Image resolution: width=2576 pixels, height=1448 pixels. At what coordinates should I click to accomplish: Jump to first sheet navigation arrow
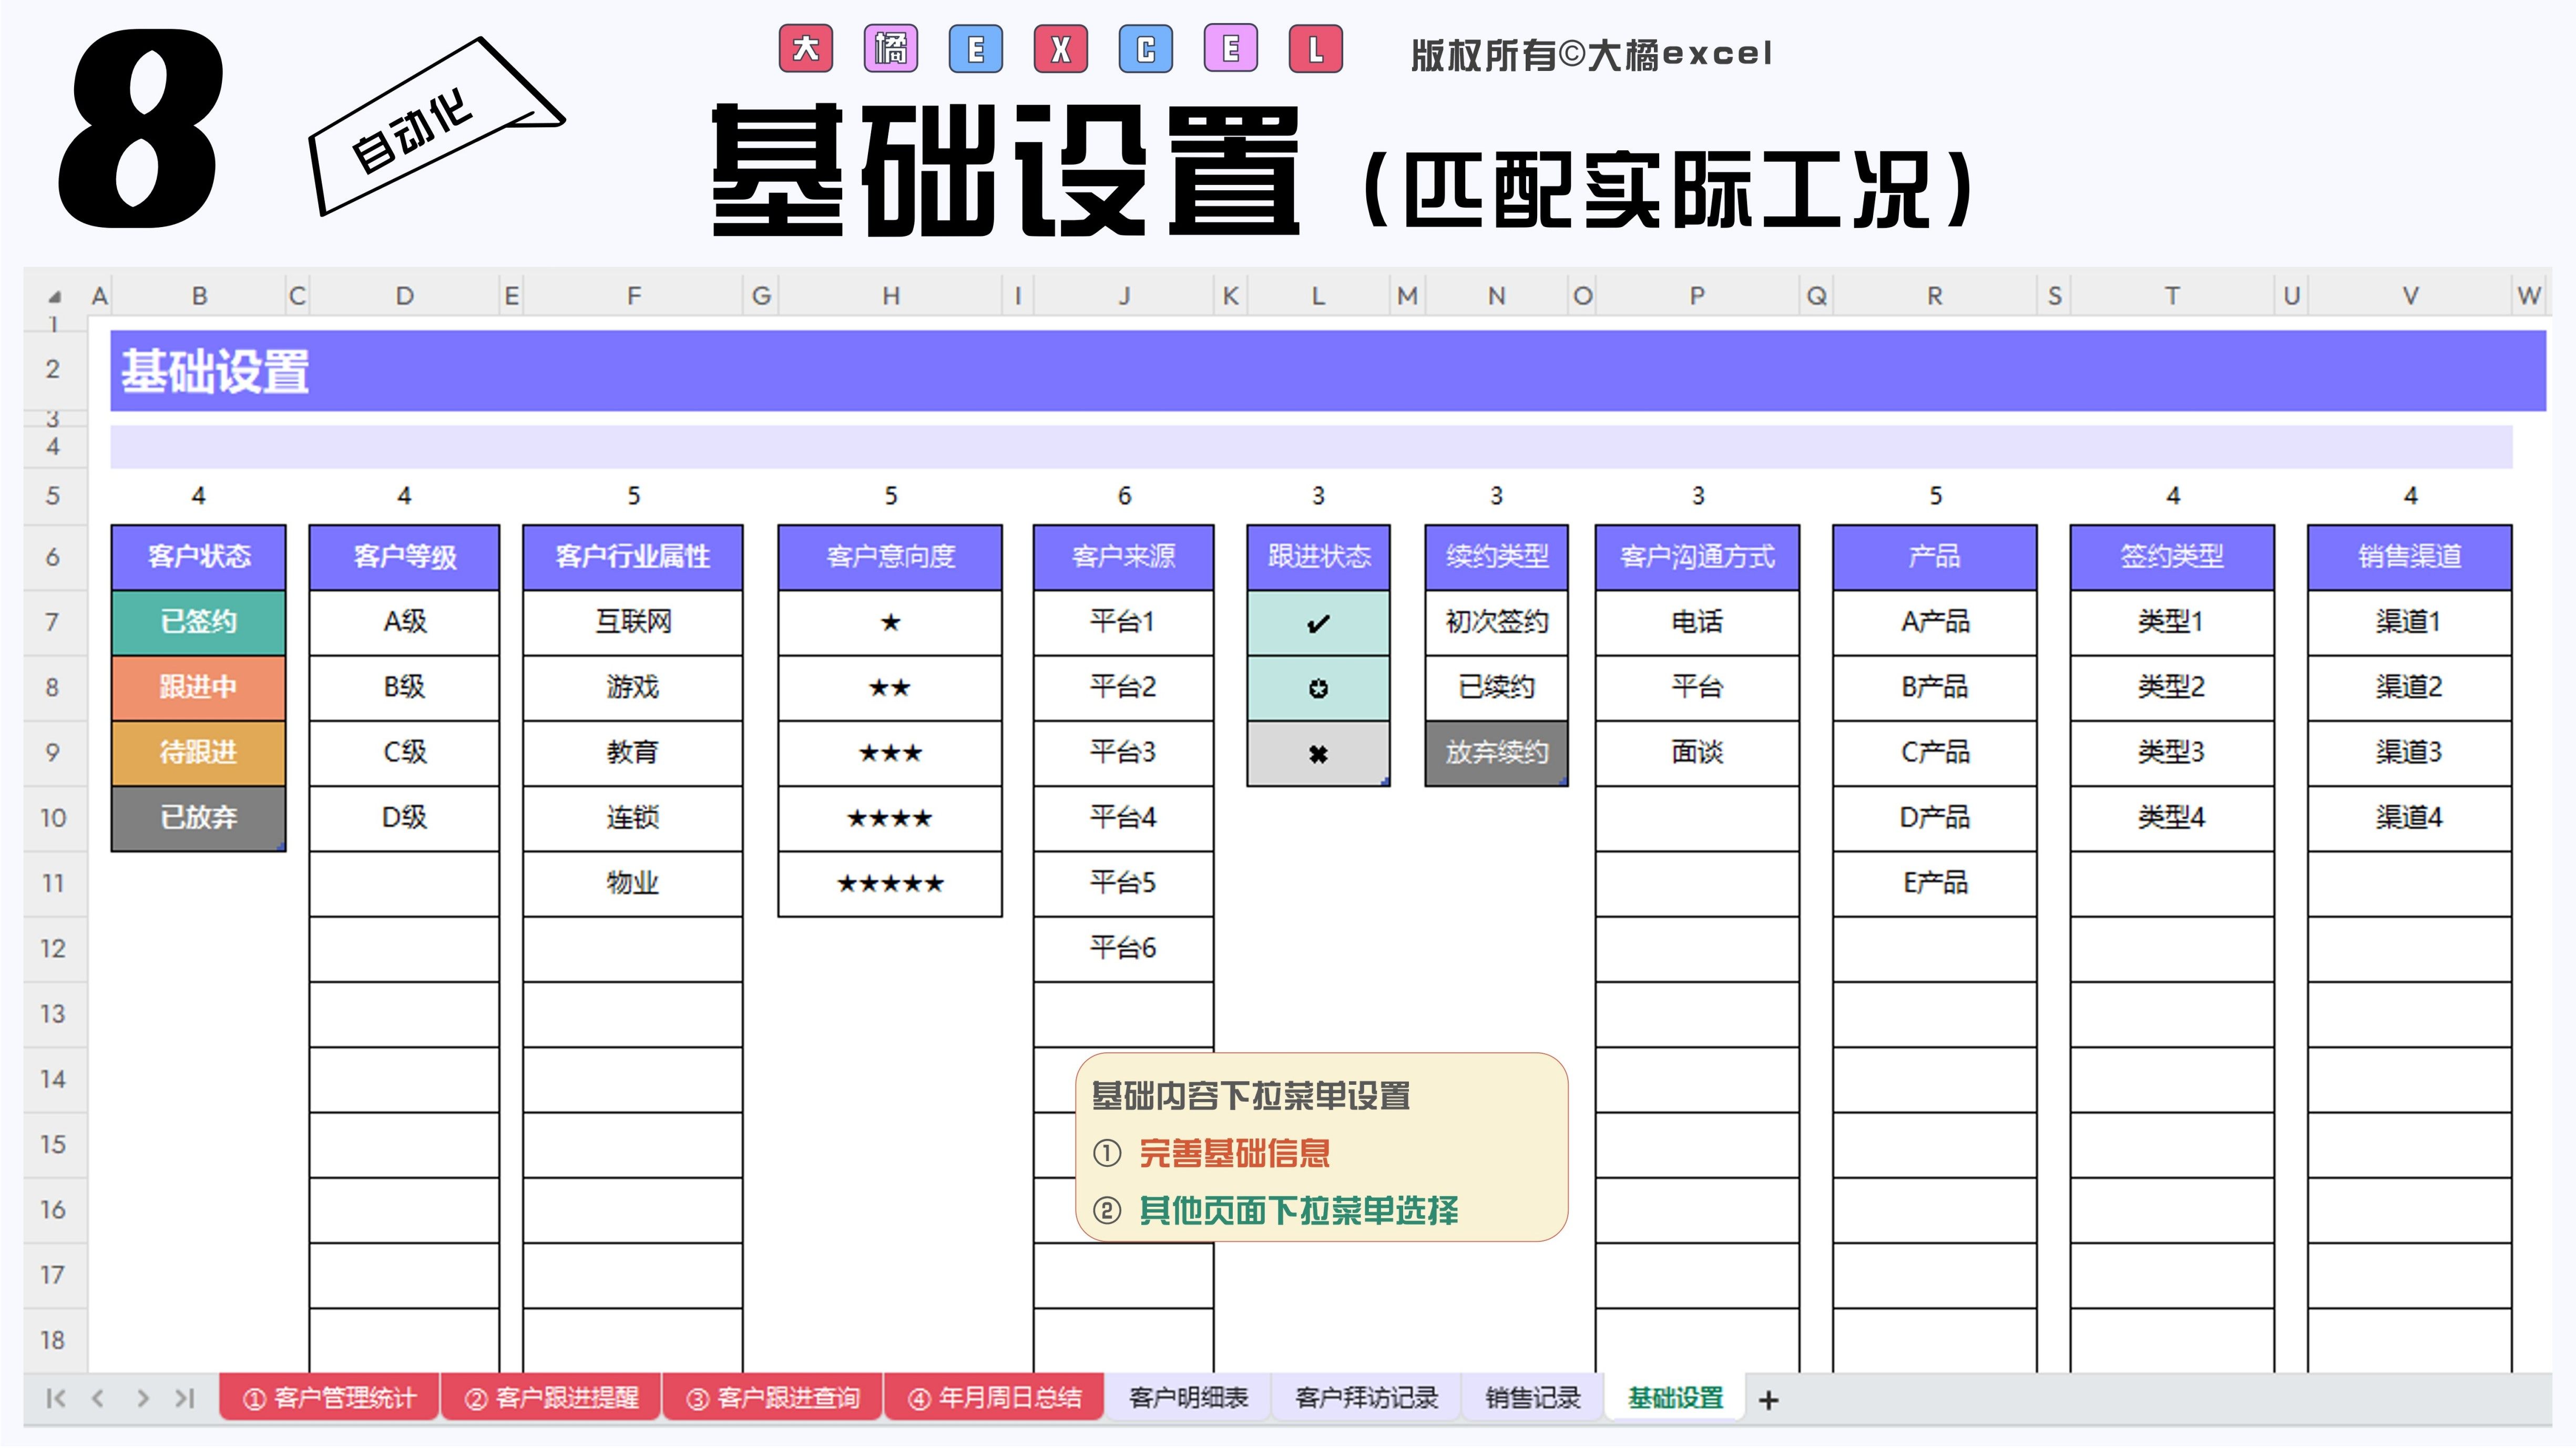pos(56,1398)
